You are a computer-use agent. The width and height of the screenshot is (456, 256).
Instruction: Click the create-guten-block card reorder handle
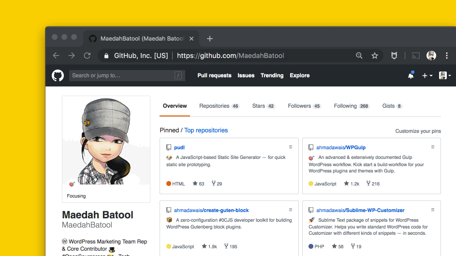click(291, 210)
